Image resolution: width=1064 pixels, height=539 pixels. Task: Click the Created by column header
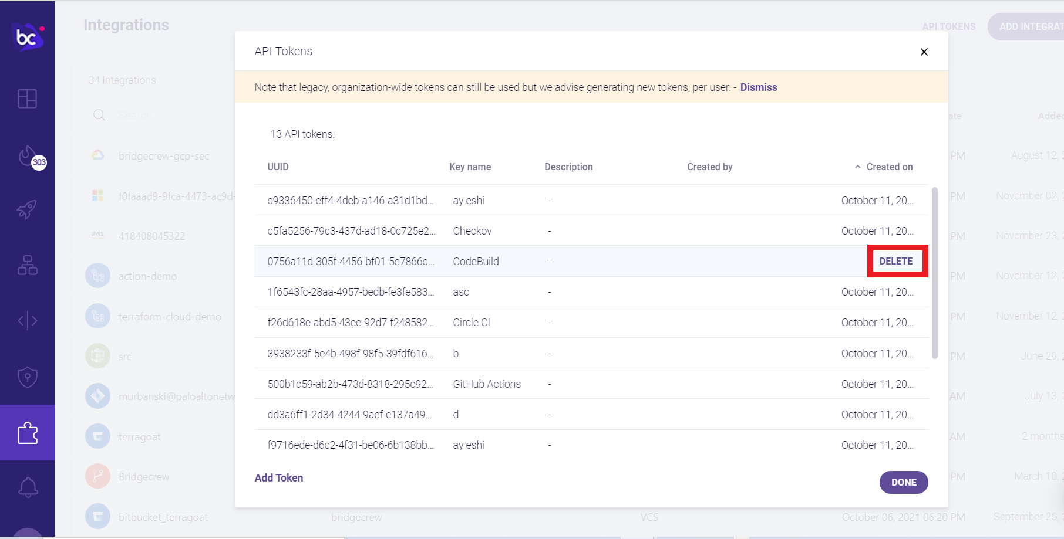[x=710, y=167]
